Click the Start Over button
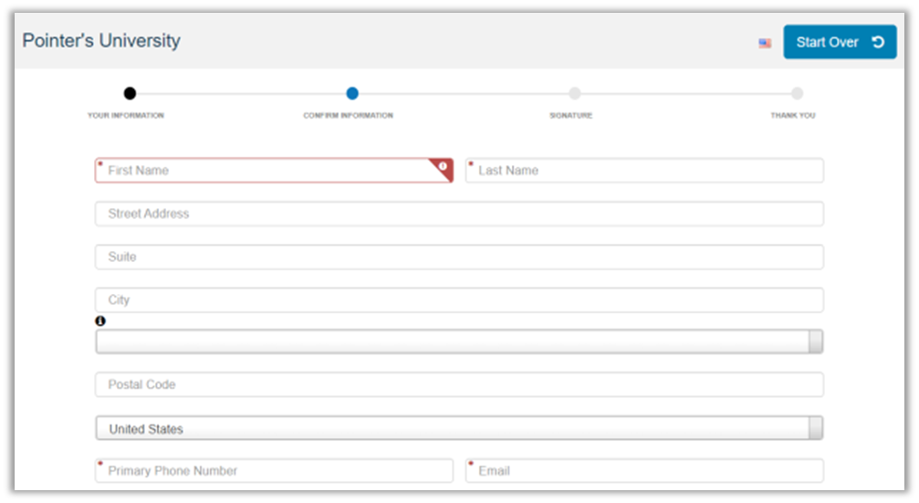This screenshot has width=919, height=503. [x=840, y=42]
